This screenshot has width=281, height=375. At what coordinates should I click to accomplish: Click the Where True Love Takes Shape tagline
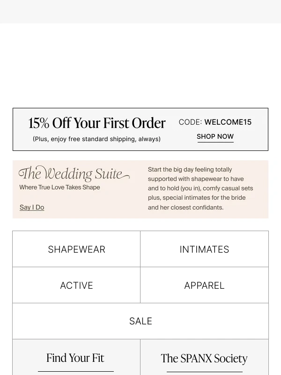tap(59, 187)
